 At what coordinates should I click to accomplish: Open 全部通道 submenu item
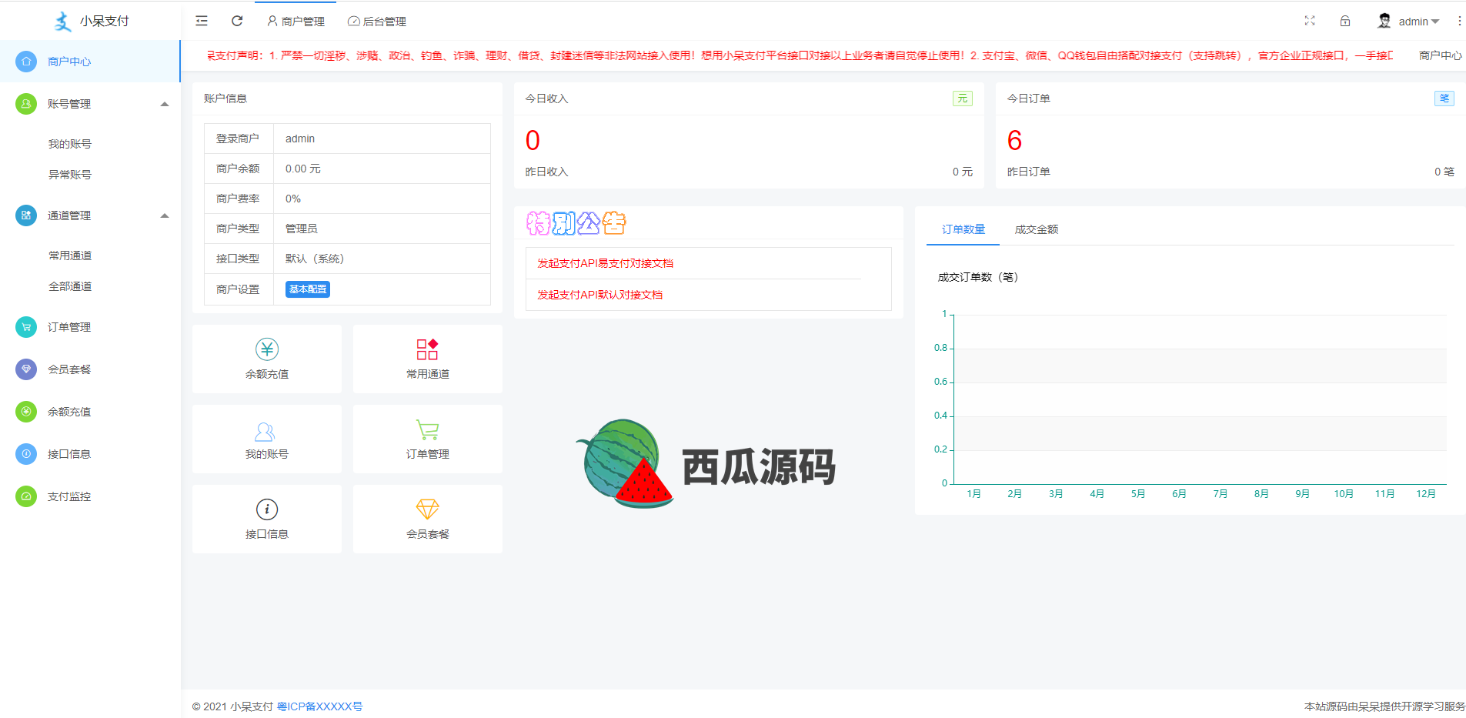(70, 286)
